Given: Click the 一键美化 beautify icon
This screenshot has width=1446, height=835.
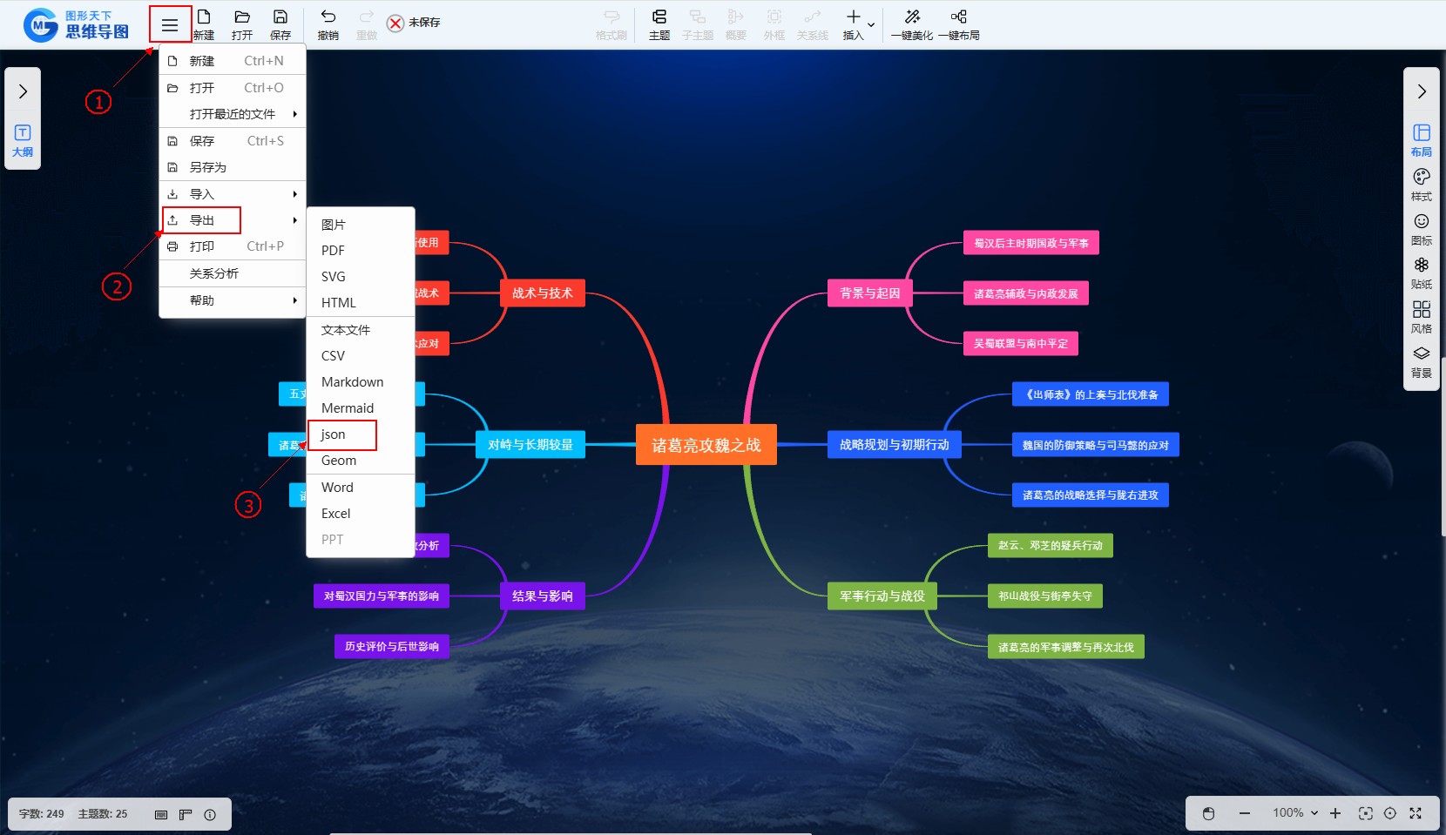Looking at the screenshot, I should pyautogui.click(x=911, y=24).
